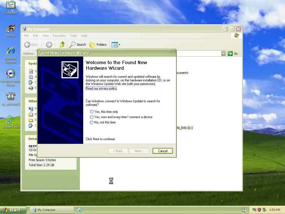Click Next in the hardware wizard
Image resolution: width=285 pixels, height=214 pixels.
point(139,151)
